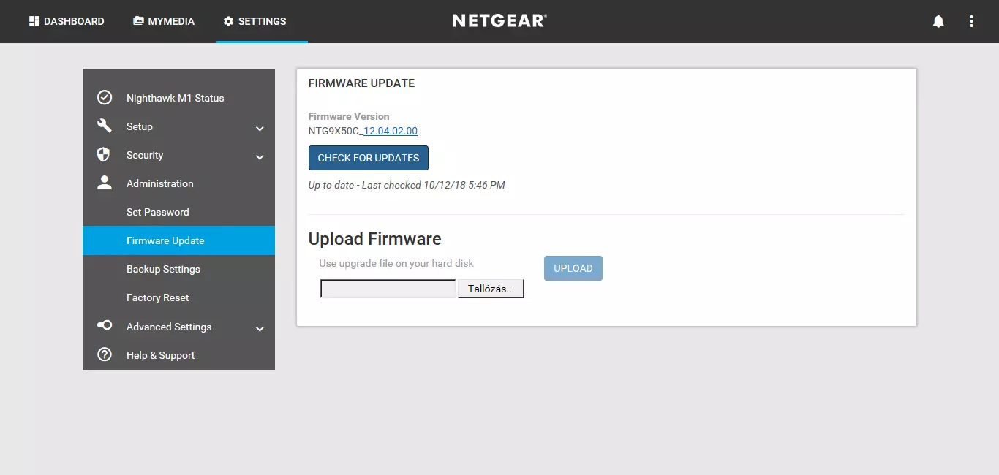Expand the Advanced Settings chevron
The height and width of the screenshot is (475, 999).
pos(260,329)
